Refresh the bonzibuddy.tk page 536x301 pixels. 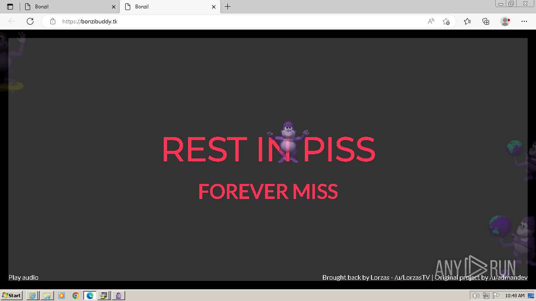[x=30, y=21]
